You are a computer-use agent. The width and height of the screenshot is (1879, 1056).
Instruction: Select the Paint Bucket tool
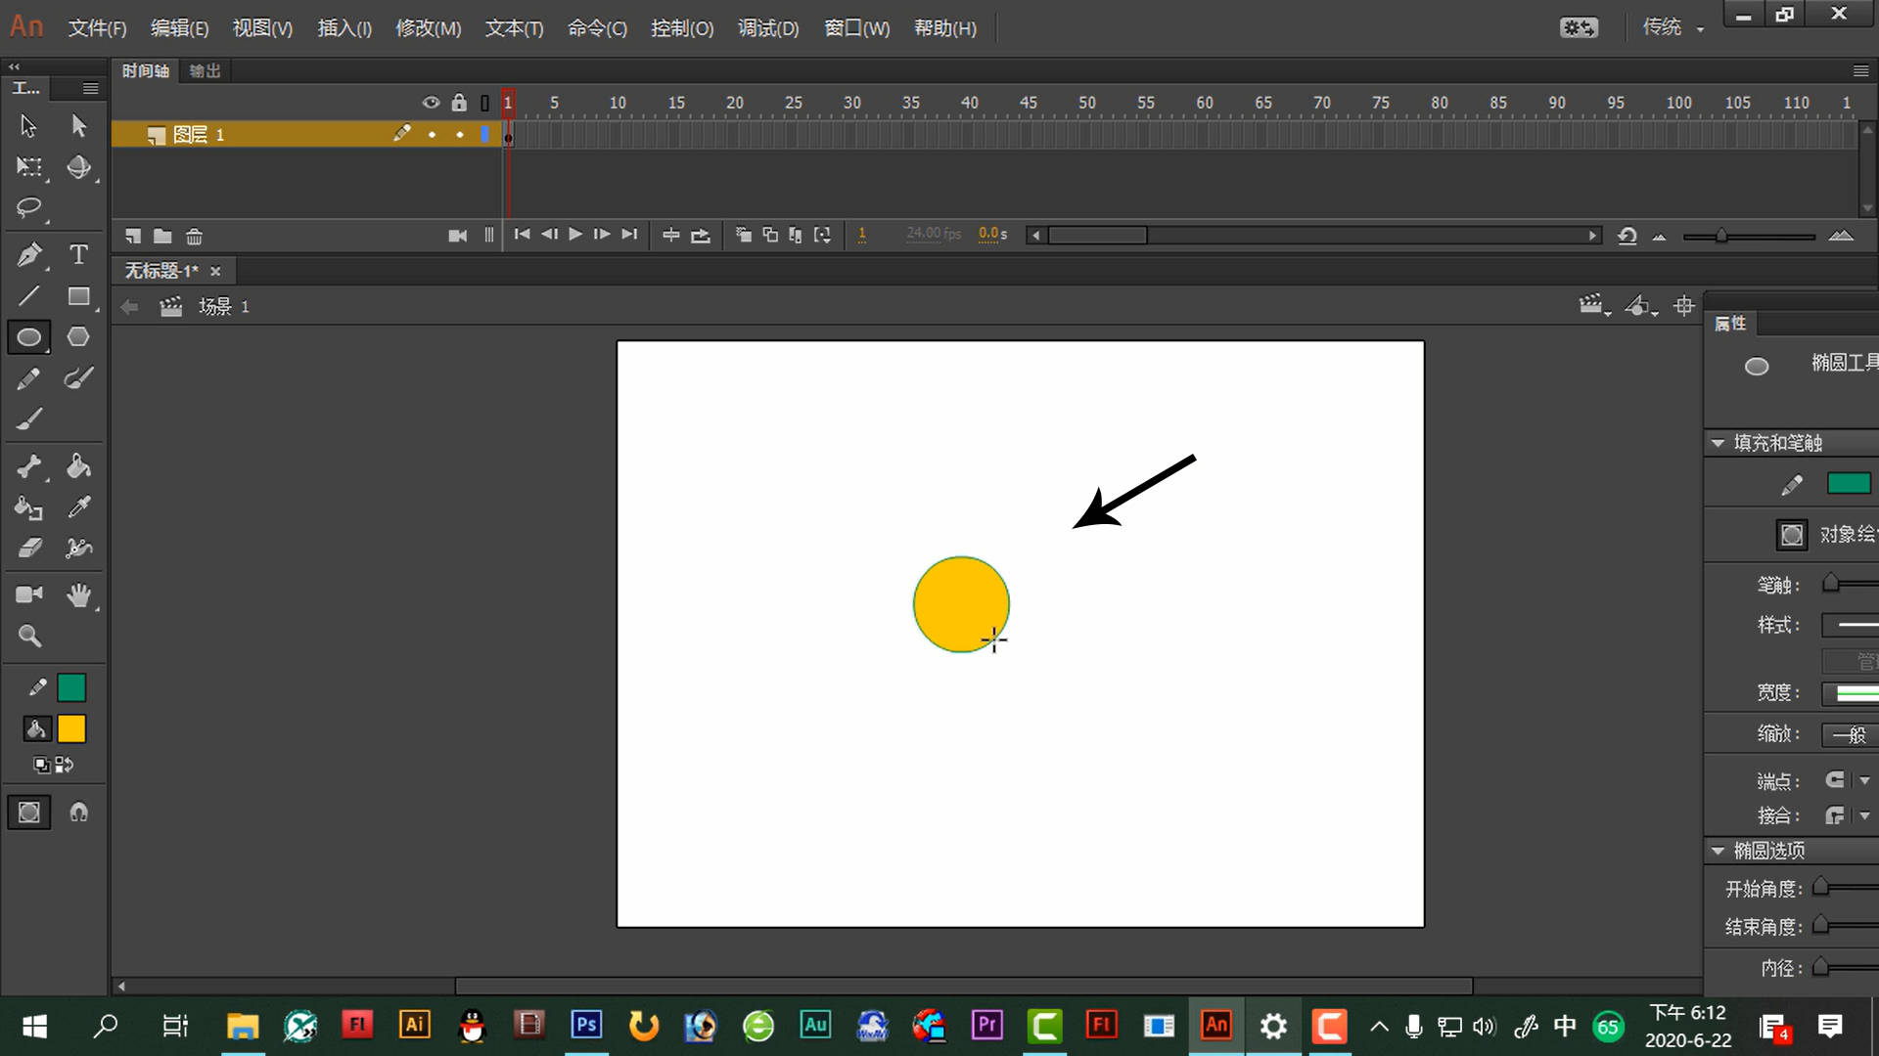point(79,466)
